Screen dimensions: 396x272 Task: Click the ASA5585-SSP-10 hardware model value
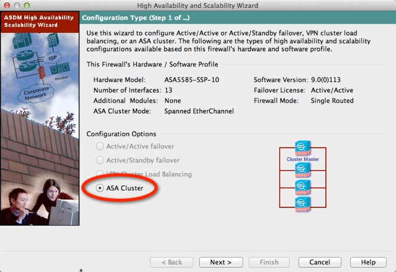tap(192, 80)
